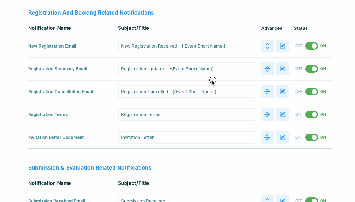Focus the Invitation Letter subject input

click(x=186, y=137)
